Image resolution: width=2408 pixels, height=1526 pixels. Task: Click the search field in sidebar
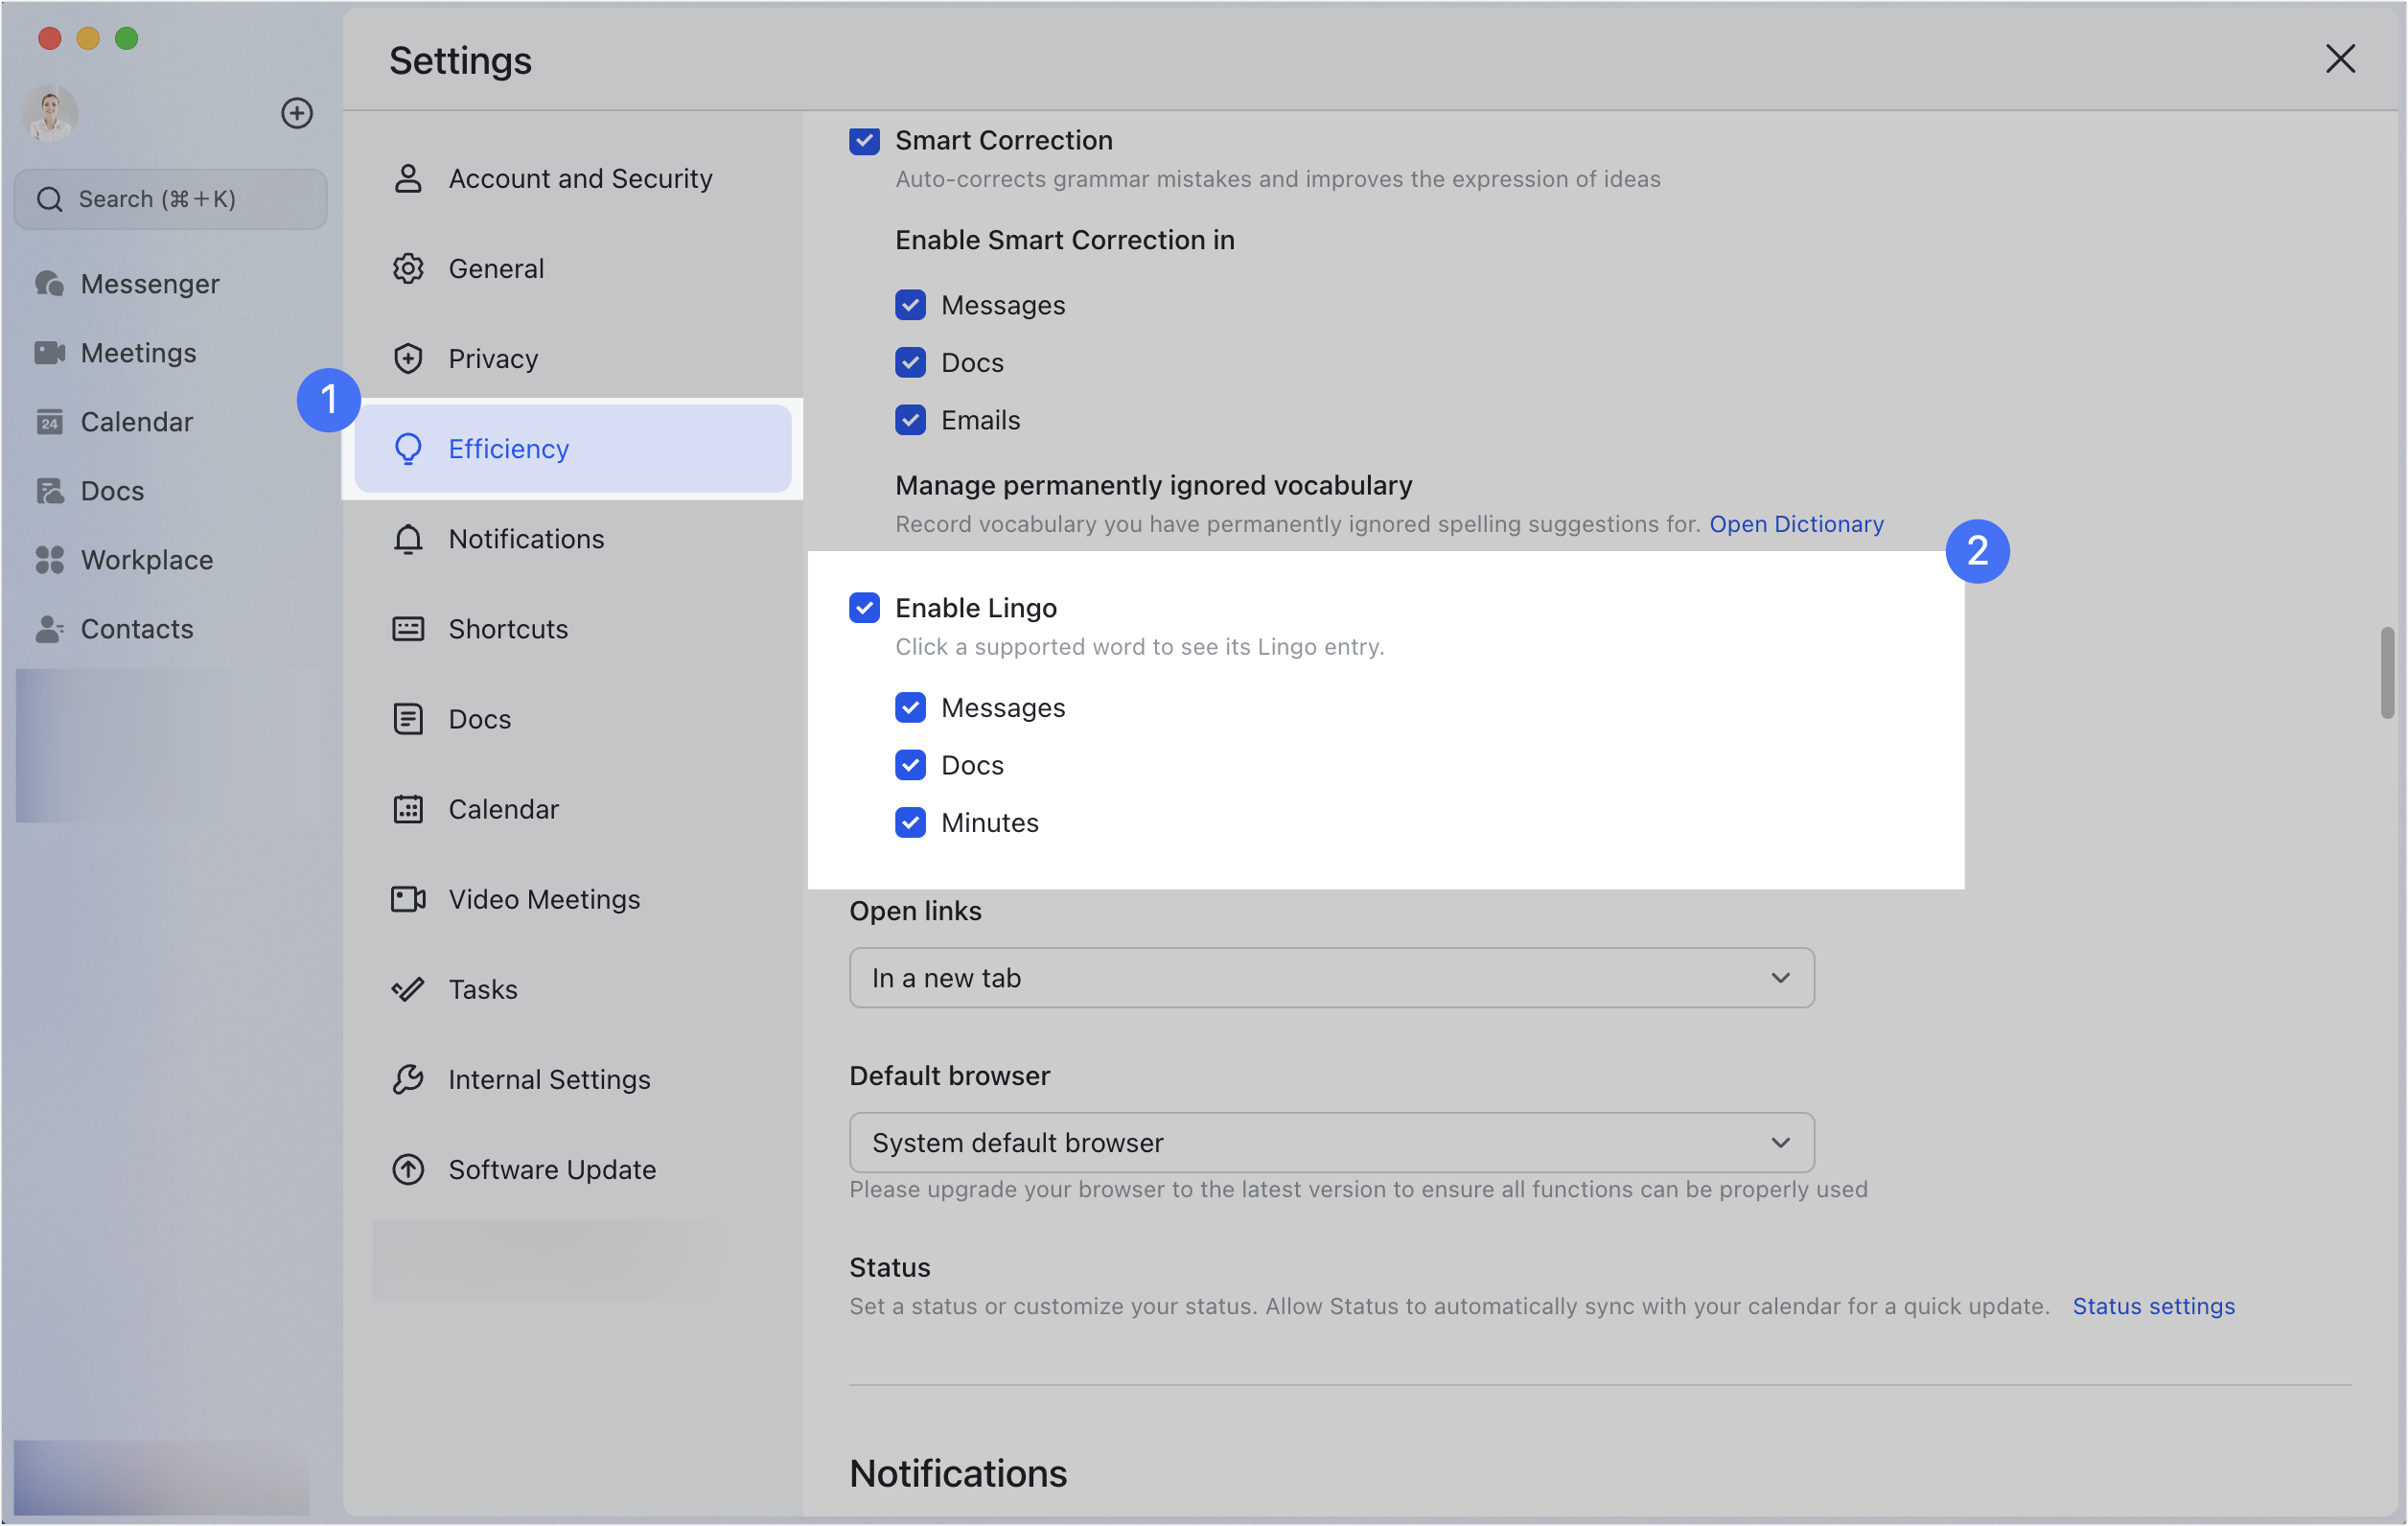(x=170, y=199)
